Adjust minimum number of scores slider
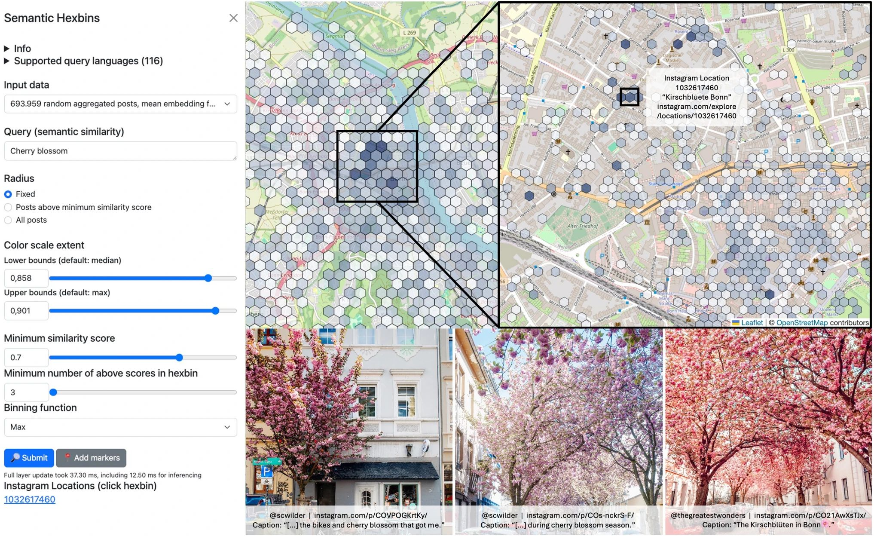This screenshot has width=874, height=536. click(x=53, y=392)
